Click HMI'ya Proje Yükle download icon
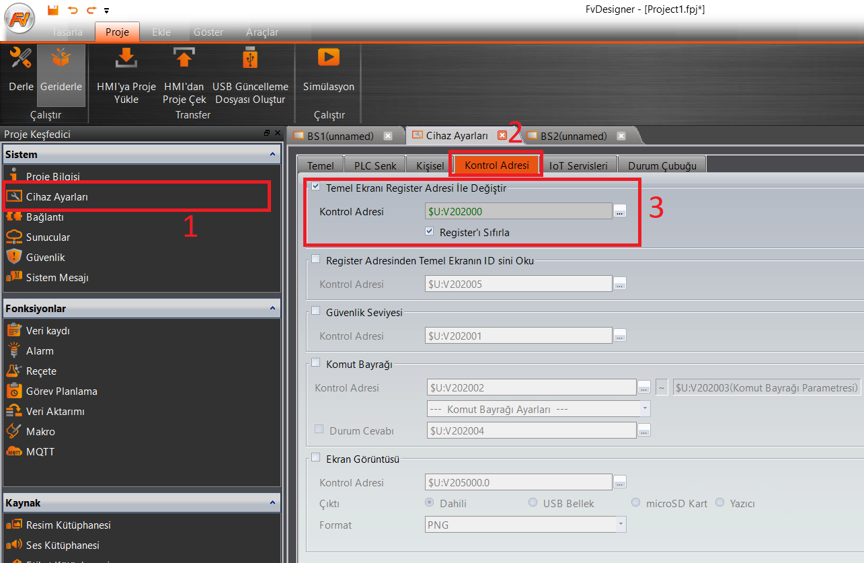 pyautogui.click(x=126, y=58)
